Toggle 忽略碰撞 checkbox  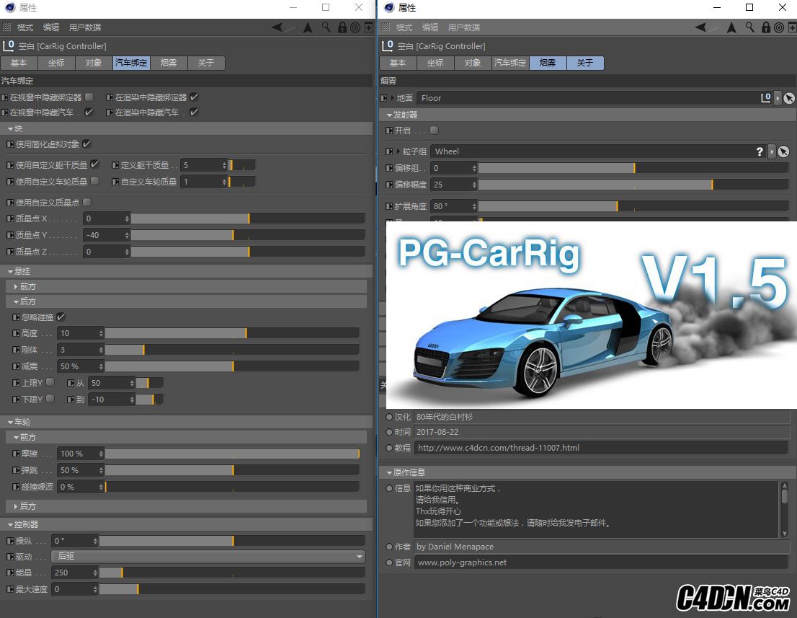click(61, 317)
